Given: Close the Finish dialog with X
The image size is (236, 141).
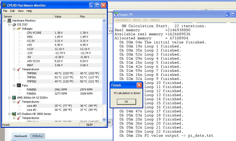Looking at the screenshot, I should 139,85.
